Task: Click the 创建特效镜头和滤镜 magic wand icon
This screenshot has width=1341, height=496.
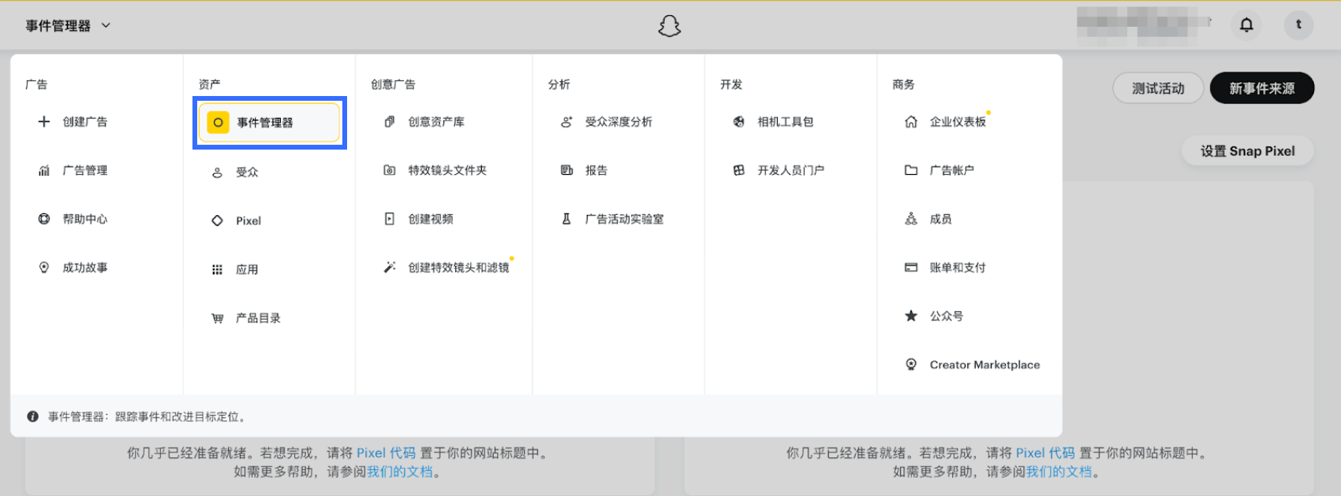Action: tap(390, 268)
